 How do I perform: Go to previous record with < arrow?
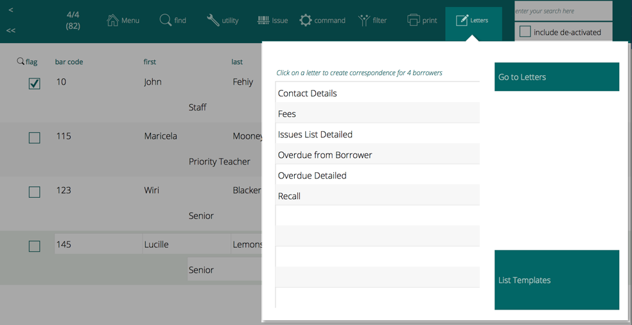click(11, 10)
